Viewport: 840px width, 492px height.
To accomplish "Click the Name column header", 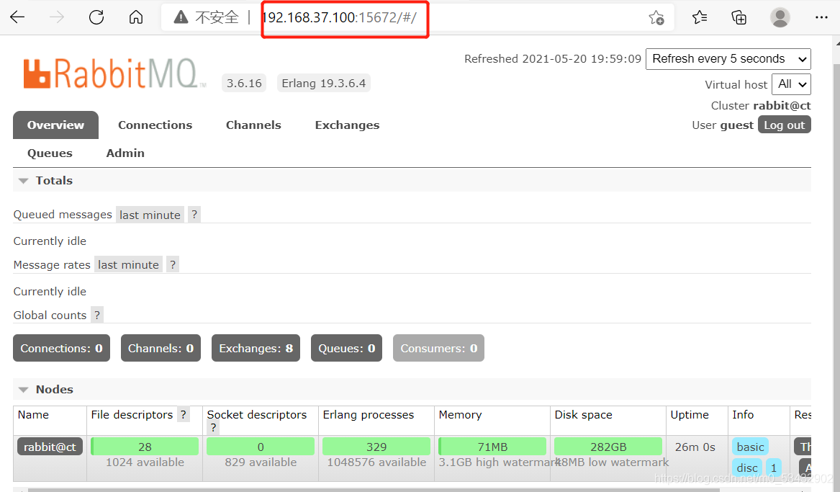I will (33, 415).
